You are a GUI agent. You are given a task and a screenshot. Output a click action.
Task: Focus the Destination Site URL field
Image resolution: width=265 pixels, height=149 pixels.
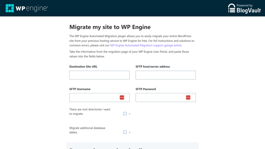coord(99,75)
